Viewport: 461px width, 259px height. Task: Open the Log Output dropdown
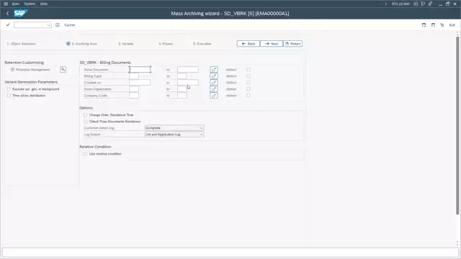174,135
